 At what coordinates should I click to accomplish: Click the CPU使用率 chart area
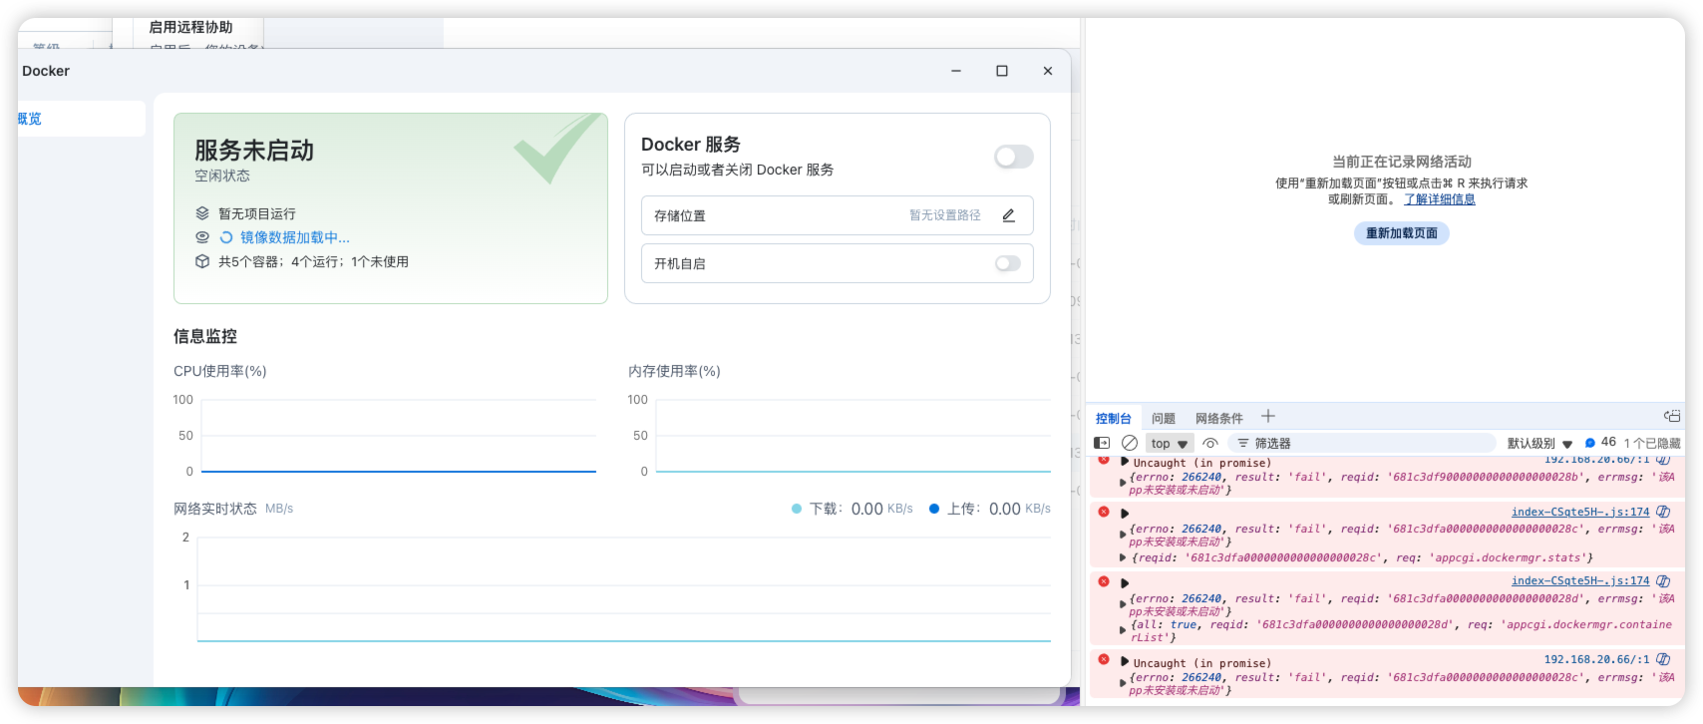398,436
